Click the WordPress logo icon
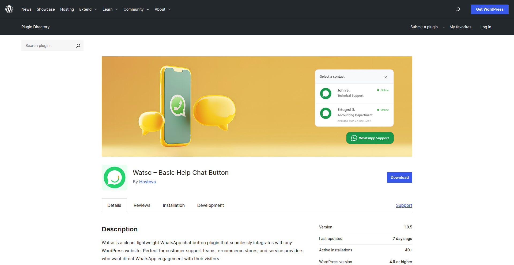514x265 pixels. coord(9,9)
